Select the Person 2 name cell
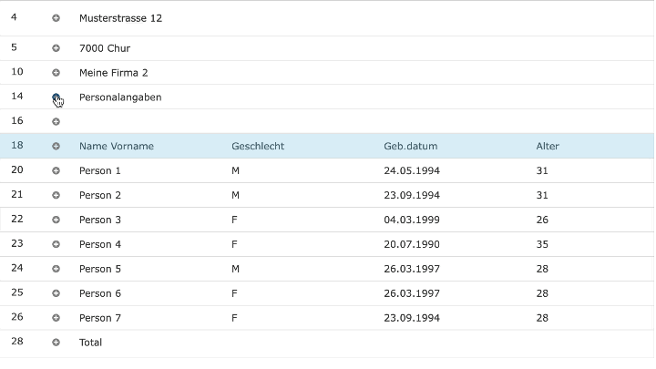This screenshot has width=656, height=369. [x=100, y=195]
